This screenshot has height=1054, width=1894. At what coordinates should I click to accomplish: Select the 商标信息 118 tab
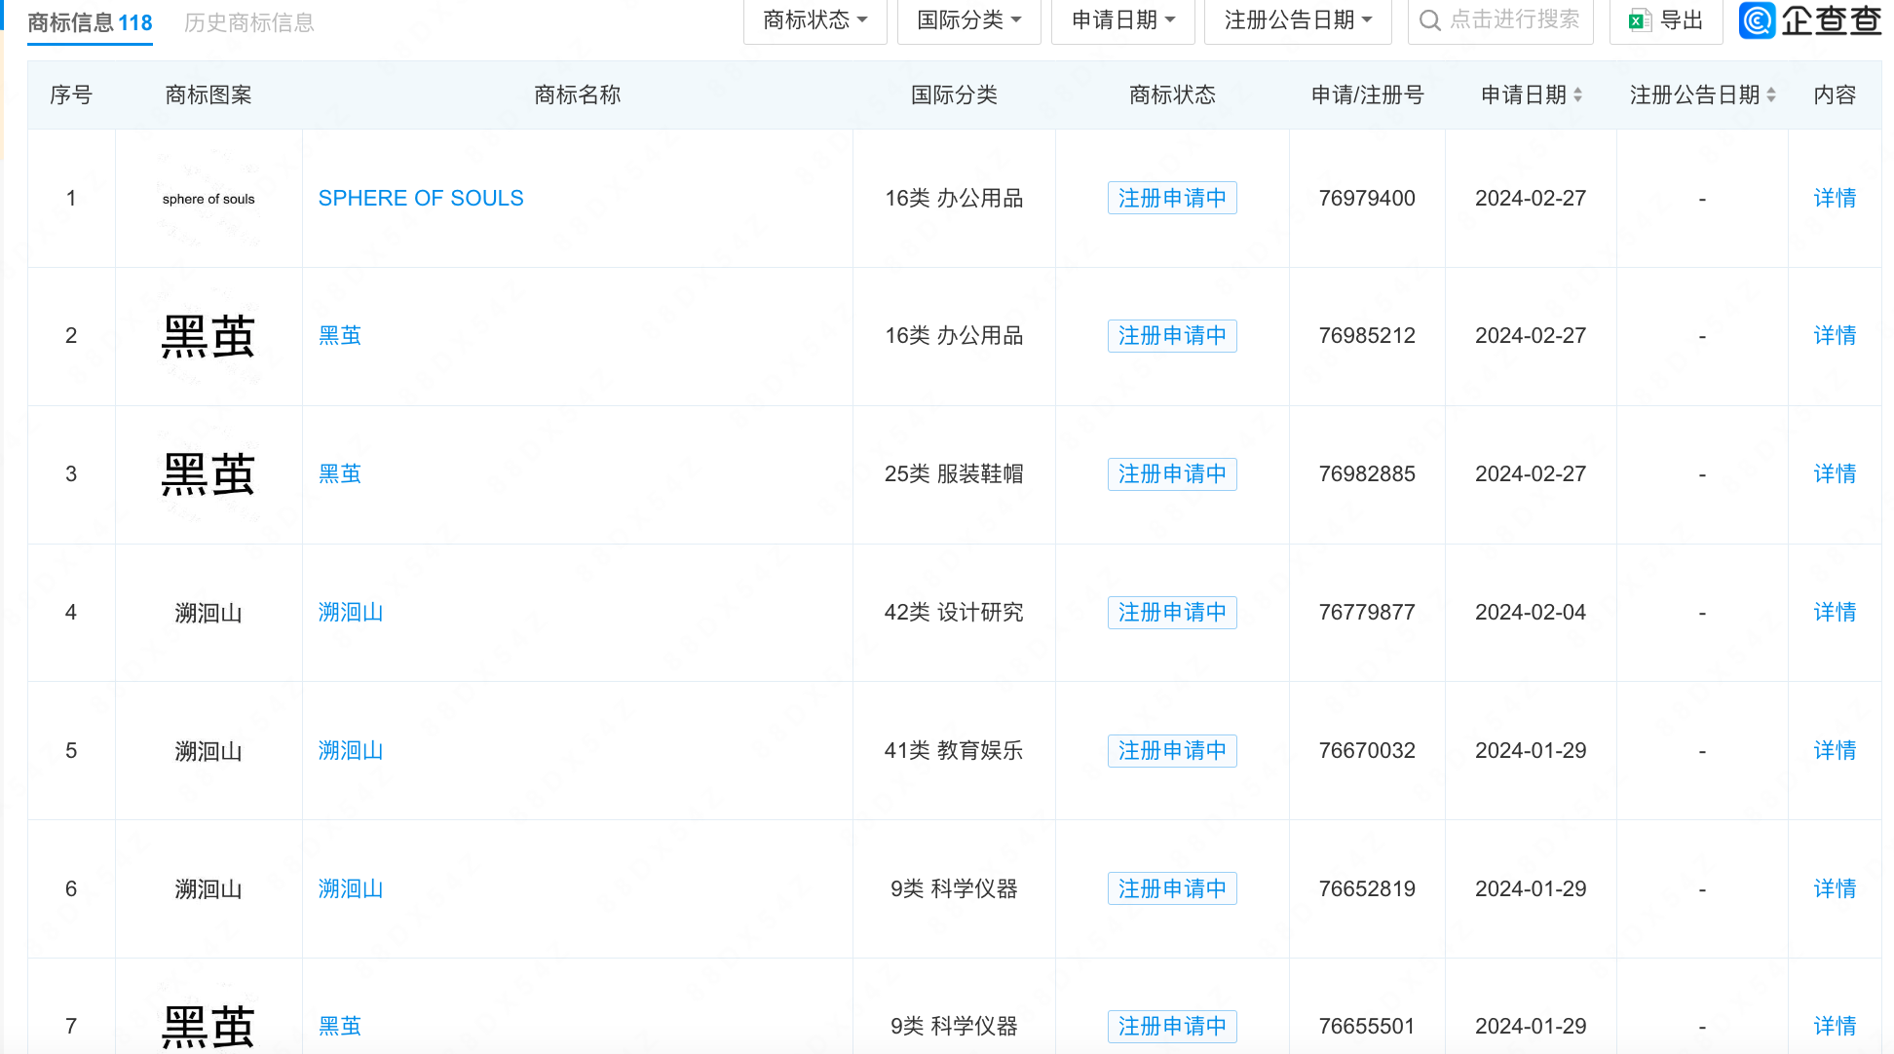90,22
